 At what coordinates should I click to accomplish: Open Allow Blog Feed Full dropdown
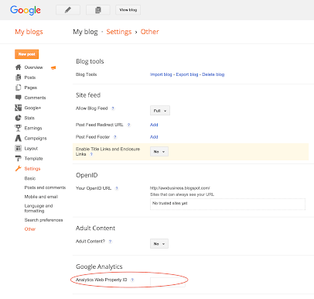pos(160,111)
